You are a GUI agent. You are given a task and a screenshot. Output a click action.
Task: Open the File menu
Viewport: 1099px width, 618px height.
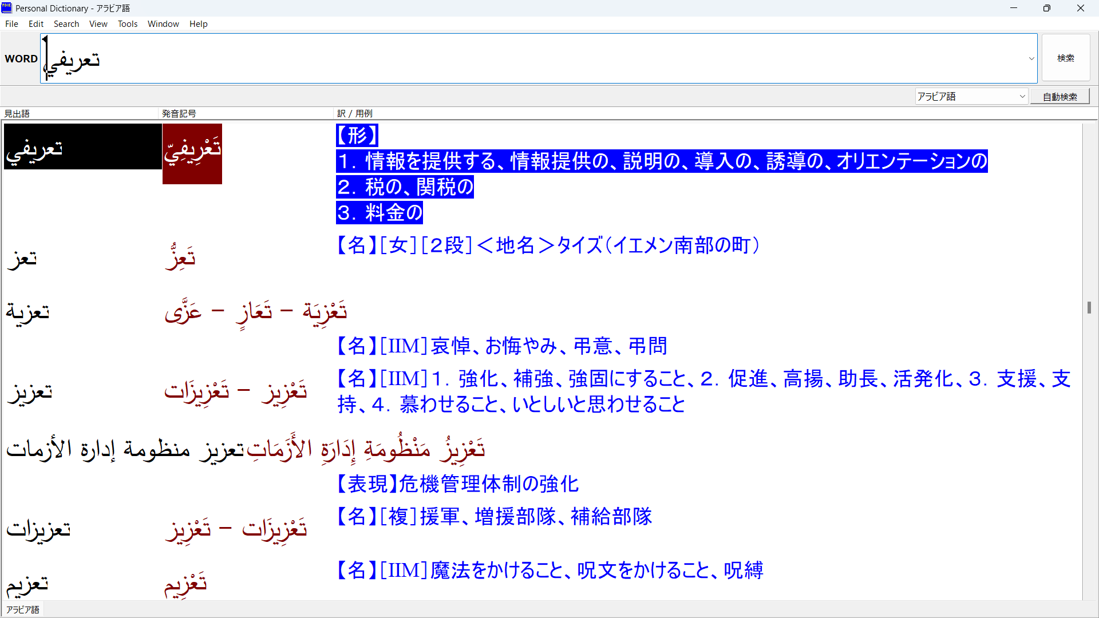pyautogui.click(x=11, y=23)
